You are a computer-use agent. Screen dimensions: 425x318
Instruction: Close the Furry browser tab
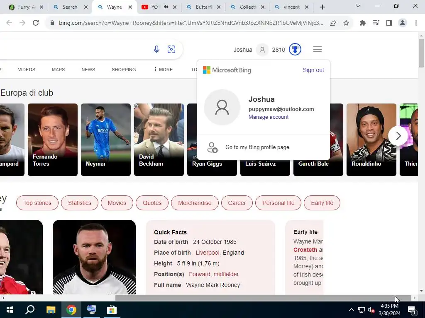click(x=42, y=7)
